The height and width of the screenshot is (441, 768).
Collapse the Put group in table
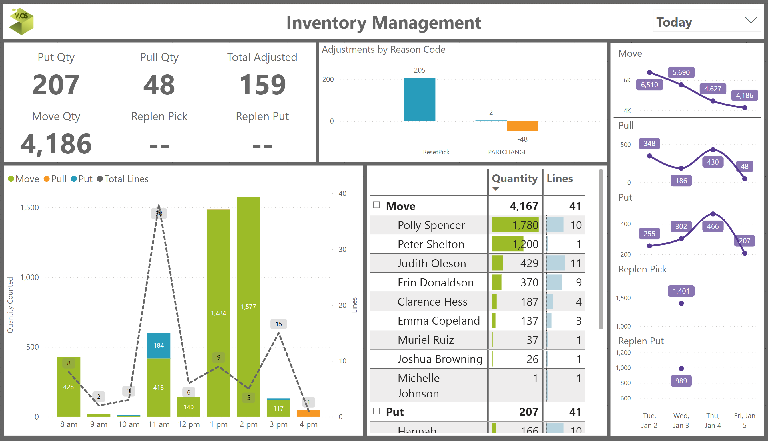pyautogui.click(x=376, y=411)
